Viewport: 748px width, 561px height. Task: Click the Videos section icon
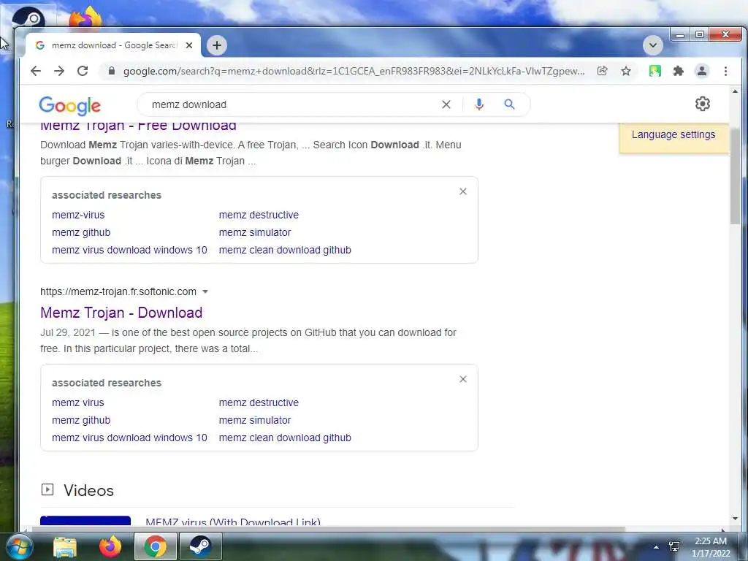point(47,489)
